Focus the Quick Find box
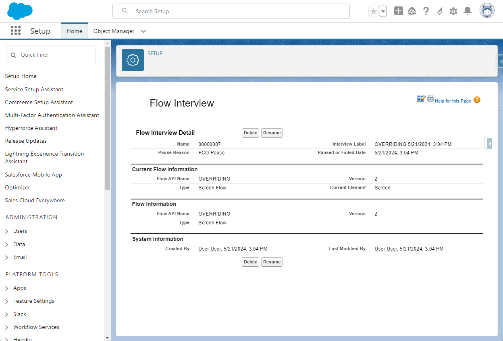 [51, 55]
